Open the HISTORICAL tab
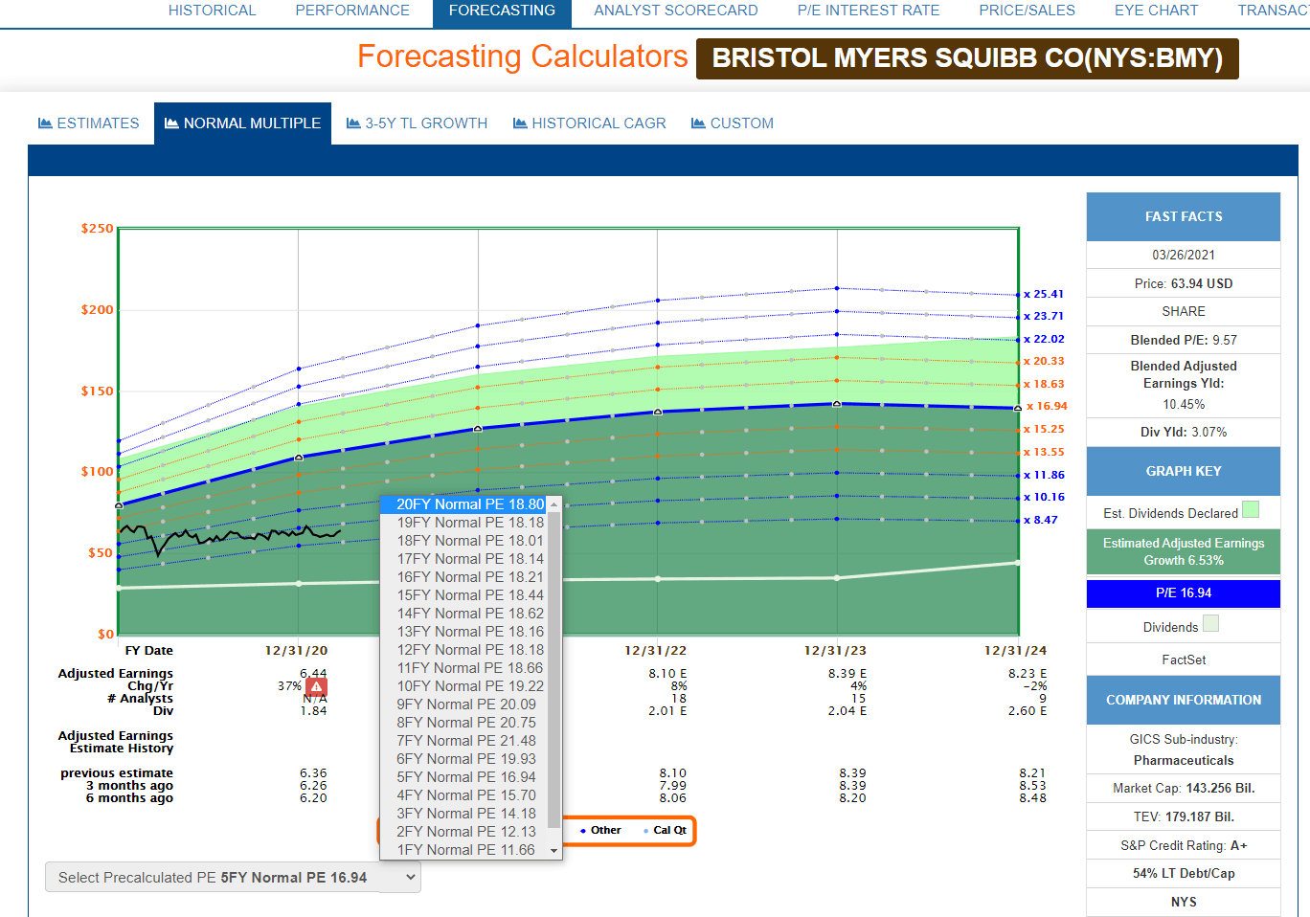 212,11
